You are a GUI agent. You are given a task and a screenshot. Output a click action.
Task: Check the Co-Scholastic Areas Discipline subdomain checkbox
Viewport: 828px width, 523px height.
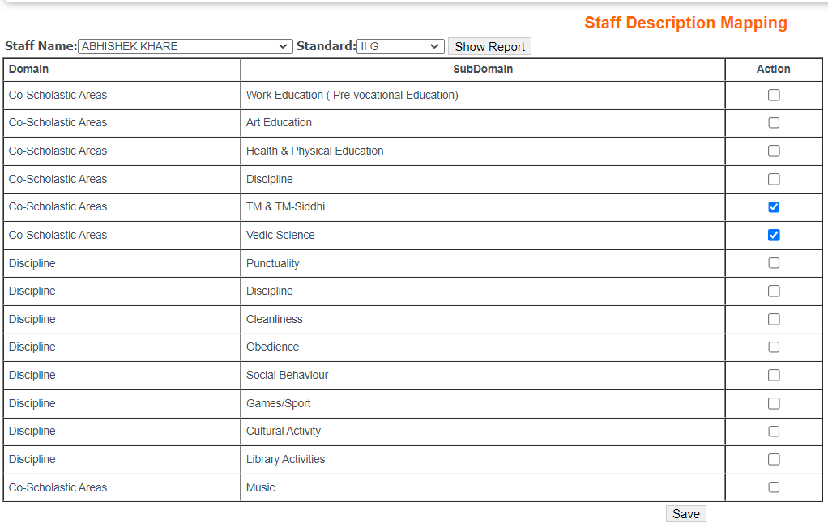tap(774, 179)
